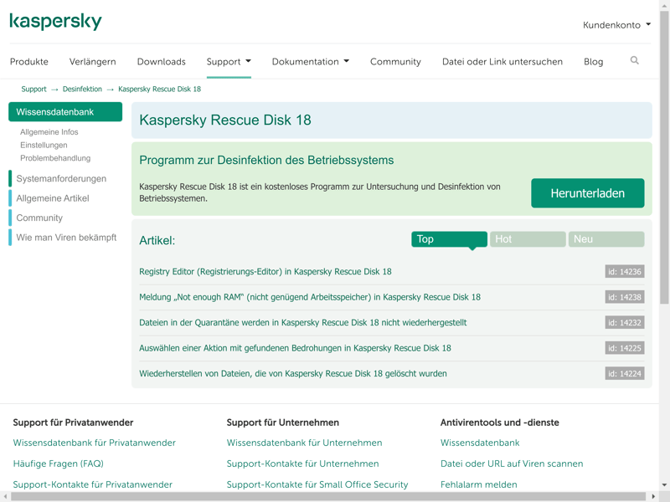The width and height of the screenshot is (670, 502).
Task: Open Community in the left sidebar
Action: click(39, 218)
